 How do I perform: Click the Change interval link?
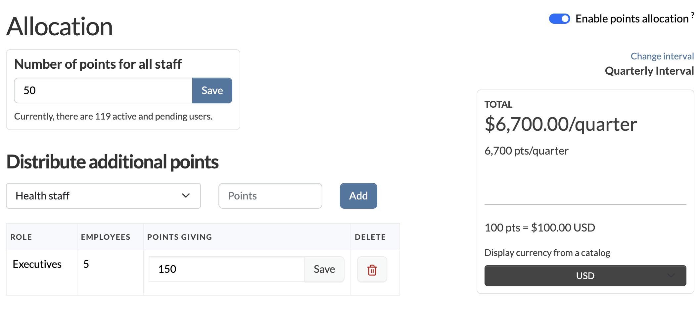pyautogui.click(x=662, y=56)
